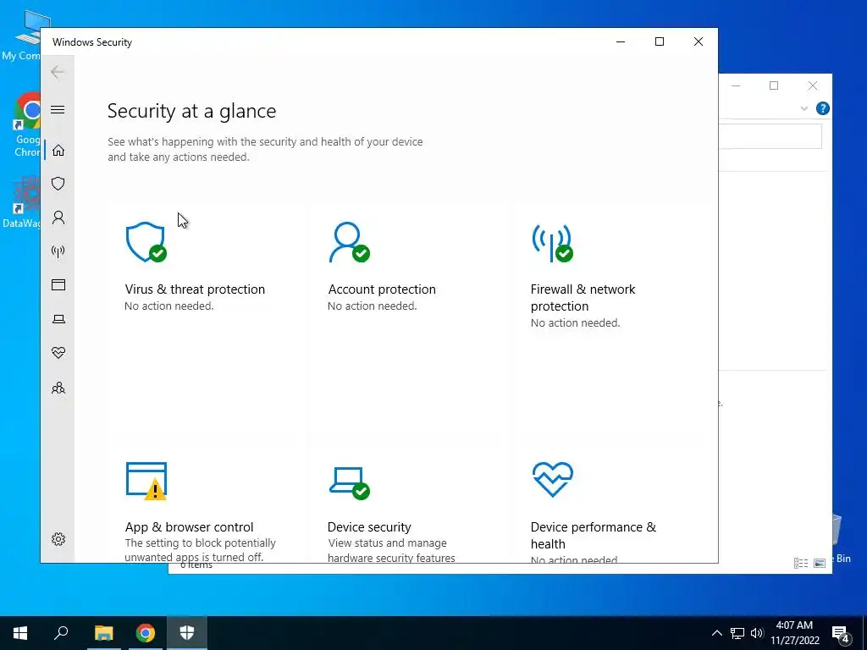Click the search field in the background window
This screenshot has width=867, height=650.
click(770, 136)
